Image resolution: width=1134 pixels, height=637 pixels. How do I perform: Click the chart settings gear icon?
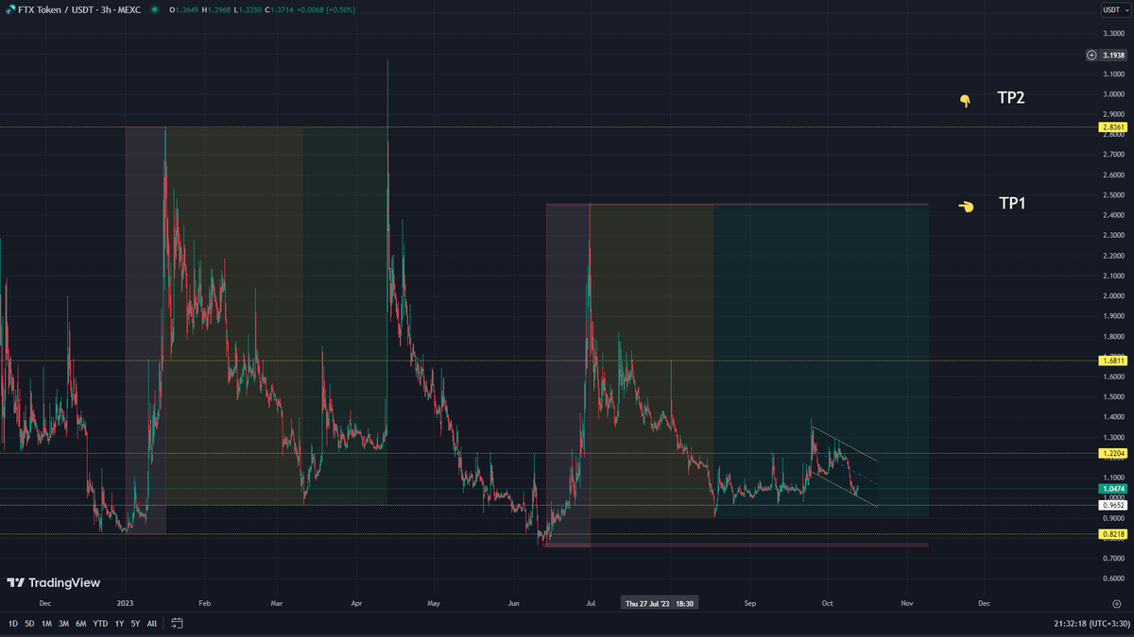click(x=1116, y=603)
